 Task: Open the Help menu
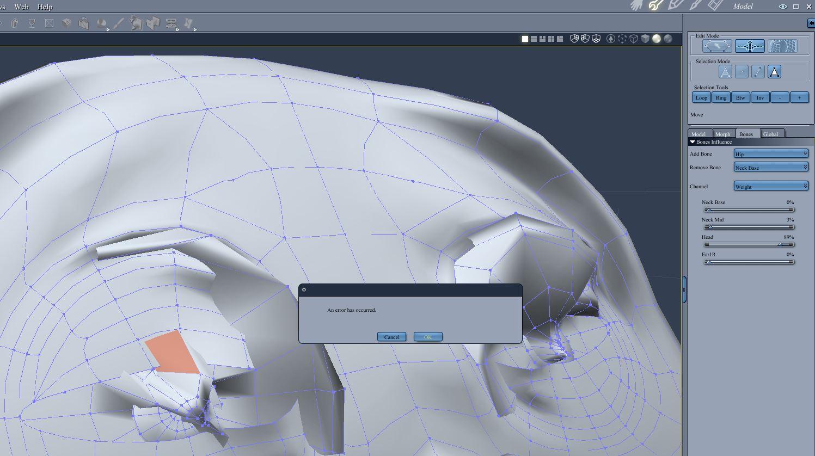click(x=45, y=7)
